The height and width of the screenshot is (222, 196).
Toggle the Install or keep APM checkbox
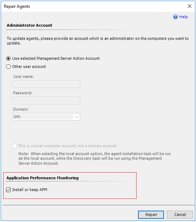tap(8, 190)
